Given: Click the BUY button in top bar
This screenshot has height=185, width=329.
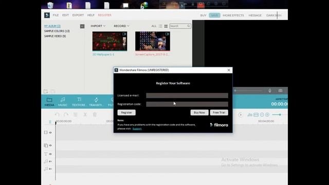Looking at the screenshot, I should (x=203, y=15).
